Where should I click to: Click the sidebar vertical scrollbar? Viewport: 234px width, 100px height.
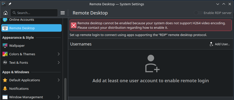(x=65, y=89)
